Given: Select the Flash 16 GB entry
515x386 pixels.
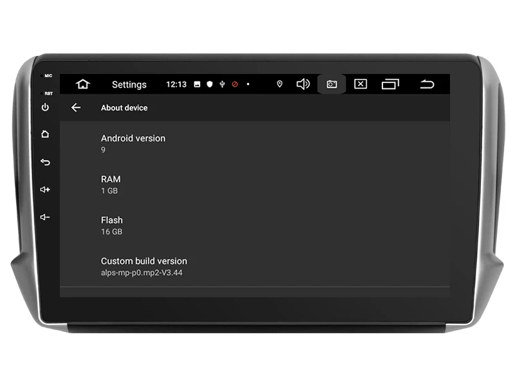Looking at the screenshot, I should click(255, 226).
